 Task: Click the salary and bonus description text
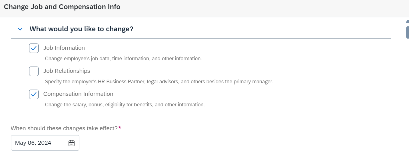pyautogui.click(x=125, y=105)
